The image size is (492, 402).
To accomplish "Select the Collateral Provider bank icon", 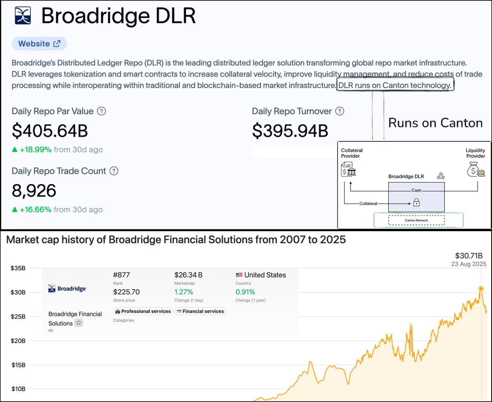I will [x=348, y=169].
